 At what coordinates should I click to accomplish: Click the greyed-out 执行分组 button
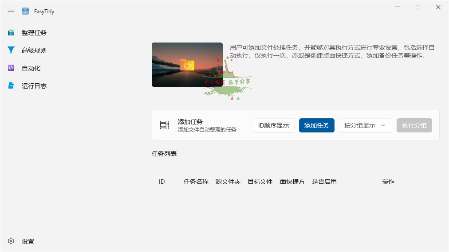click(414, 125)
